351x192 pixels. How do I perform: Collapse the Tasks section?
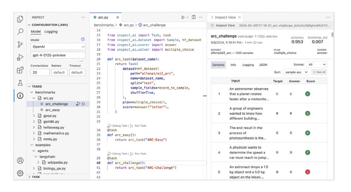[29, 86]
